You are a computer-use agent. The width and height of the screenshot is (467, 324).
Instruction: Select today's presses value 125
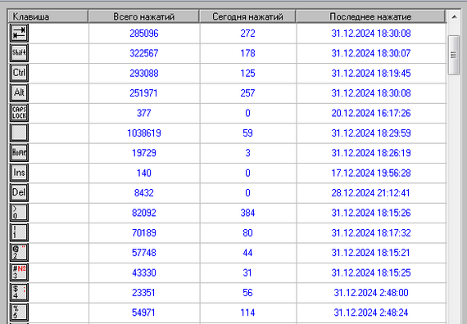tap(247, 73)
